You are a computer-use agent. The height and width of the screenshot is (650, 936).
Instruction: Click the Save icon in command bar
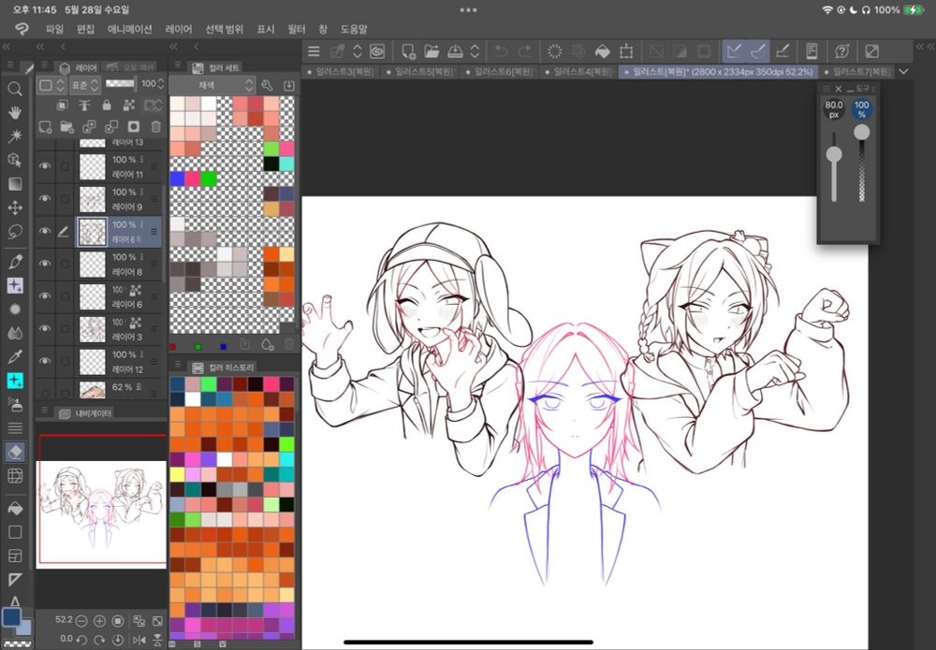[x=455, y=51]
